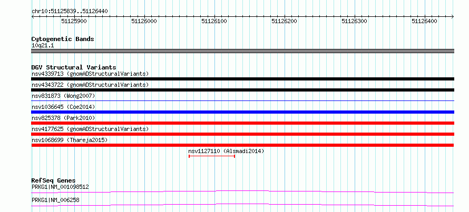Click the nsv831873 (Wong2007) label
This screenshot has height=212, width=469.
click(63, 96)
